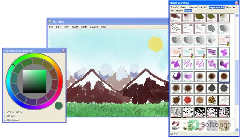Select the purple hook swirl Decoration brush
The width and height of the screenshot is (241, 137).
tap(176, 77)
